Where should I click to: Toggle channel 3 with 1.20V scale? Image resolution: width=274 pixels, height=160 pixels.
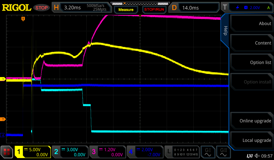[107, 152]
